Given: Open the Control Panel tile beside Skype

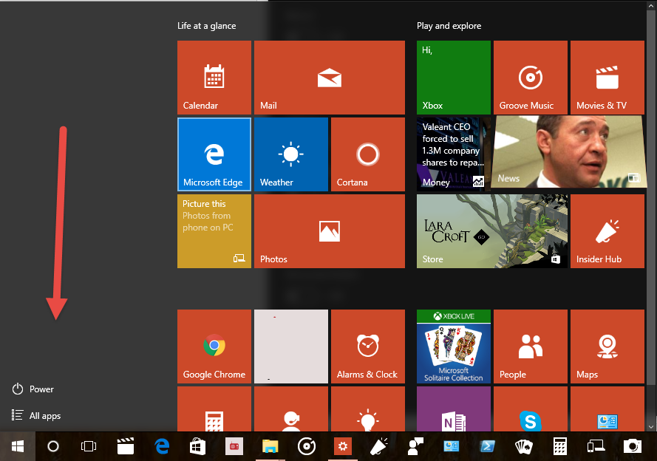Looking at the screenshot, I should click(x=607, y=409).
